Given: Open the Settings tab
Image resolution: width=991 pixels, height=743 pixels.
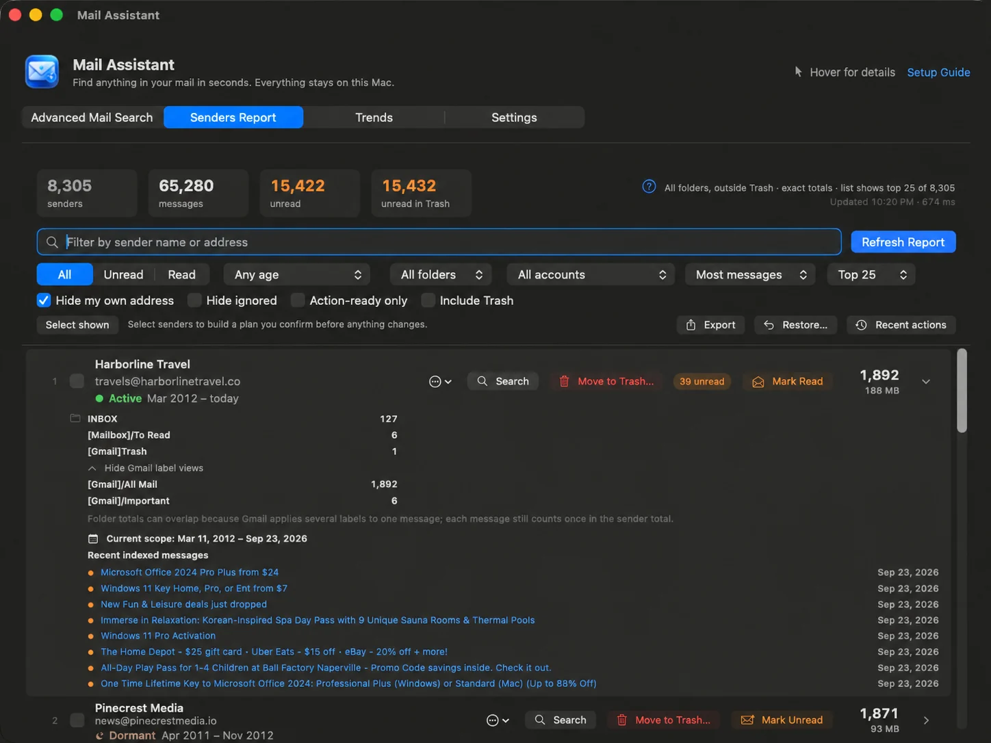Looking at the screenshot, I should [514, 117].
